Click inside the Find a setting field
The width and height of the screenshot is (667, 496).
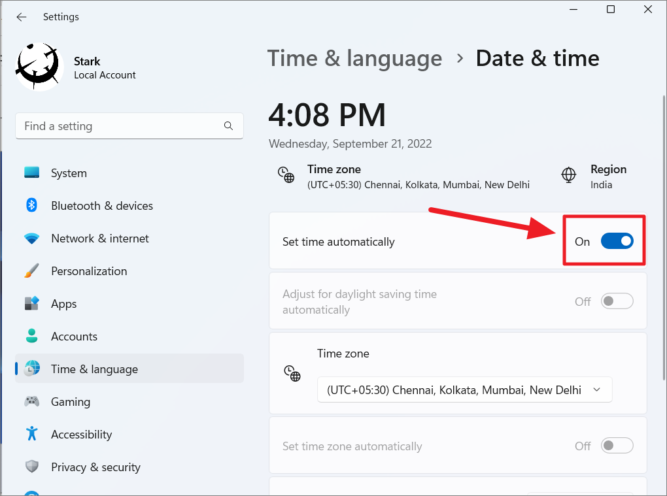(x=118, y=125)
